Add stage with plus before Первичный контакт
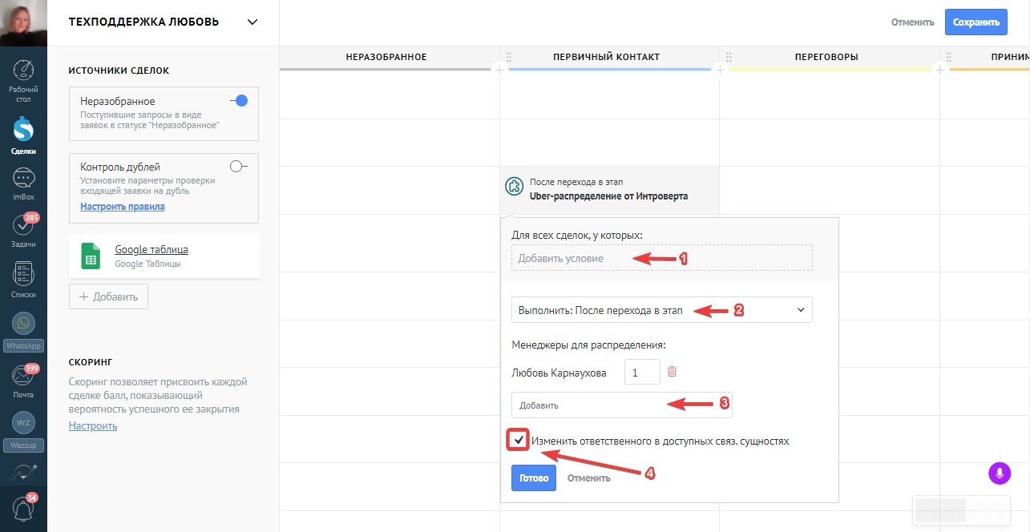 click(499, 71)
